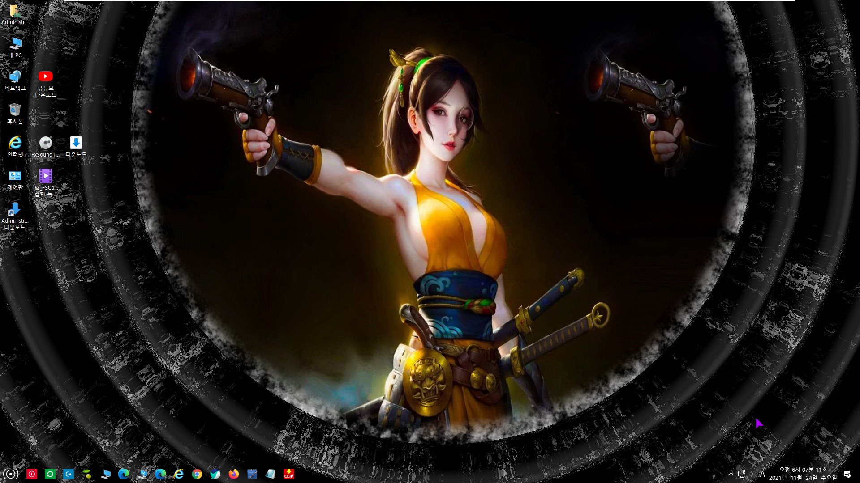Open the 제어판 control panel icon
860x483 pixels.
point(15,180)
